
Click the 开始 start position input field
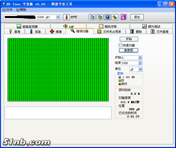click(129, 58)
